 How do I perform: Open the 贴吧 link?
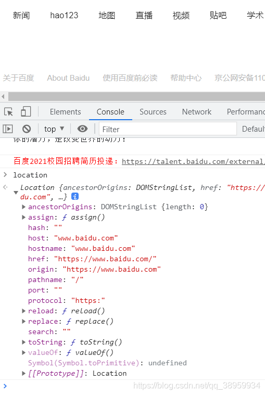click(x=218, y=16)
